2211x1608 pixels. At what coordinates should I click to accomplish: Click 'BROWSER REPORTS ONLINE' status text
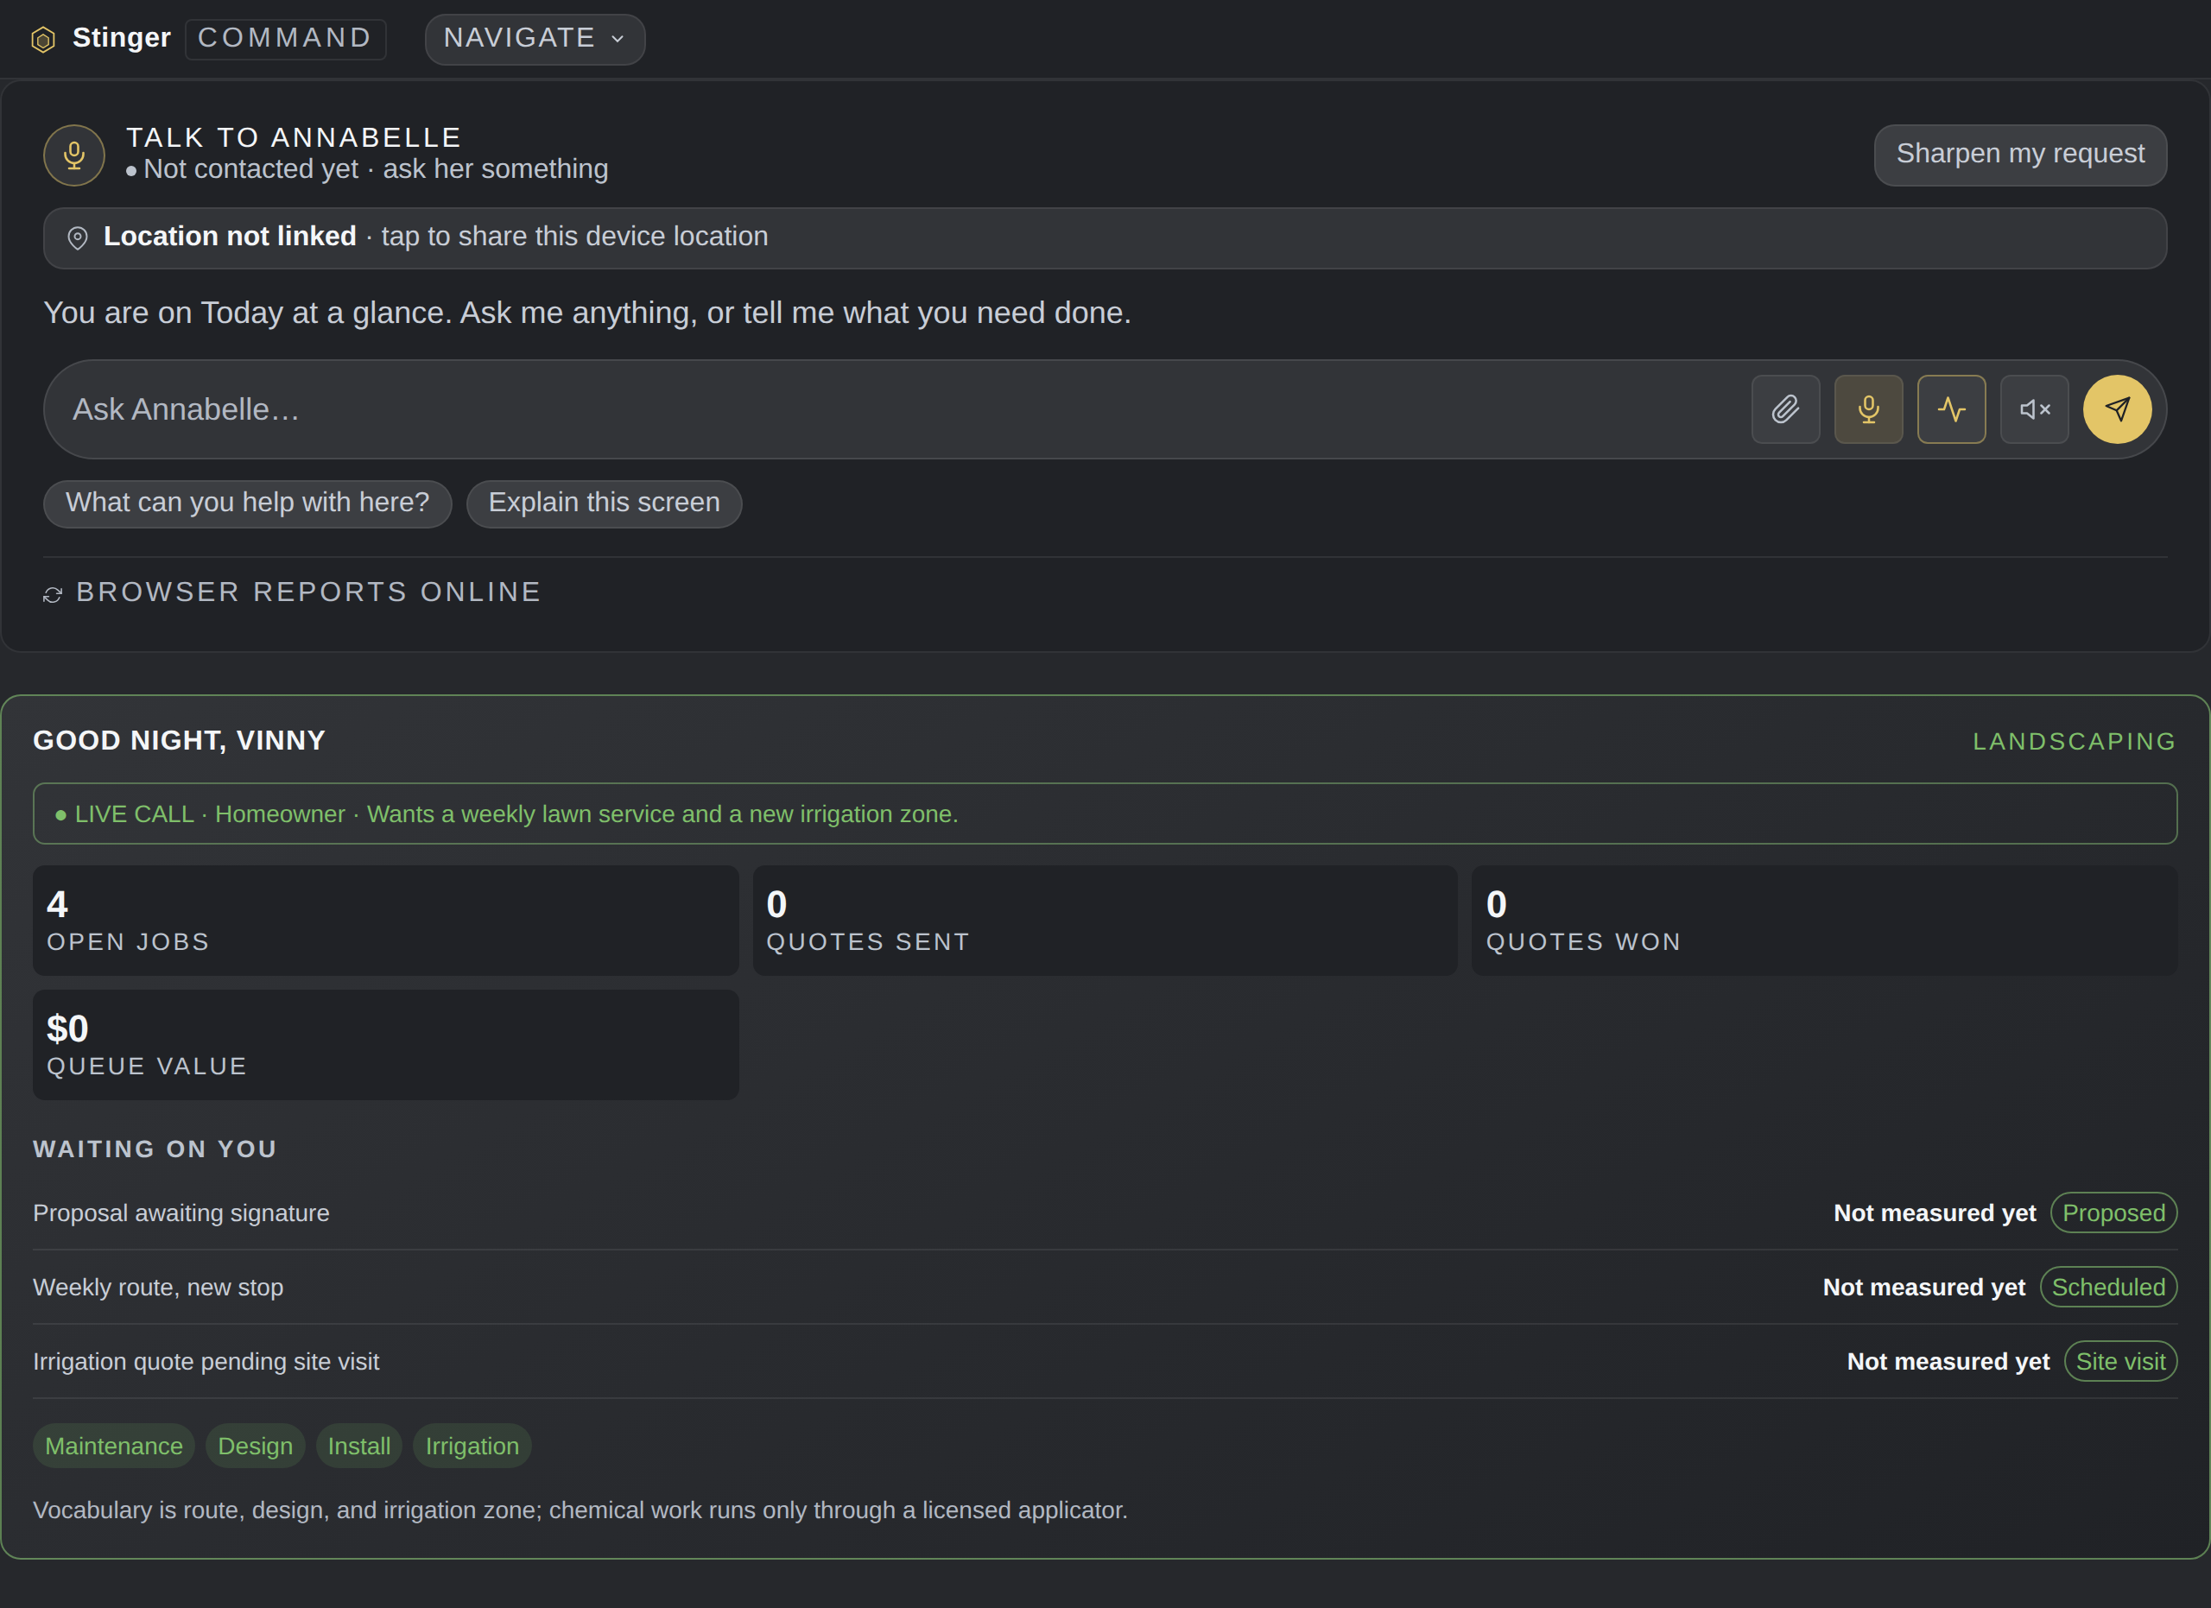308,592
